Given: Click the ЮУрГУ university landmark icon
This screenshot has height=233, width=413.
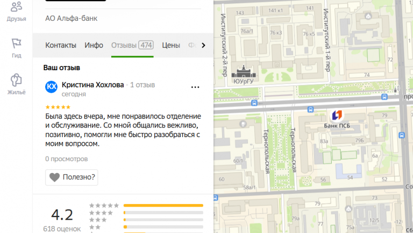Looking at the screenshot, I should (x=244, y=72).
